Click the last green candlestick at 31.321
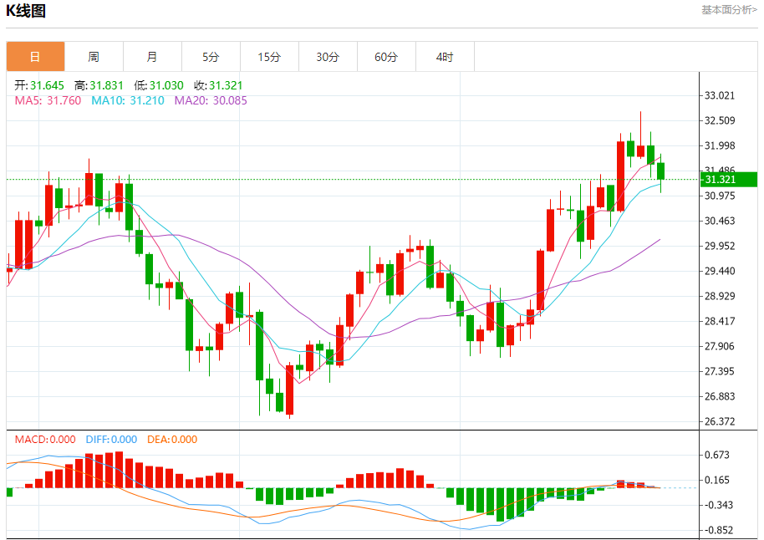The image size is (764, 540). [660, 171]
